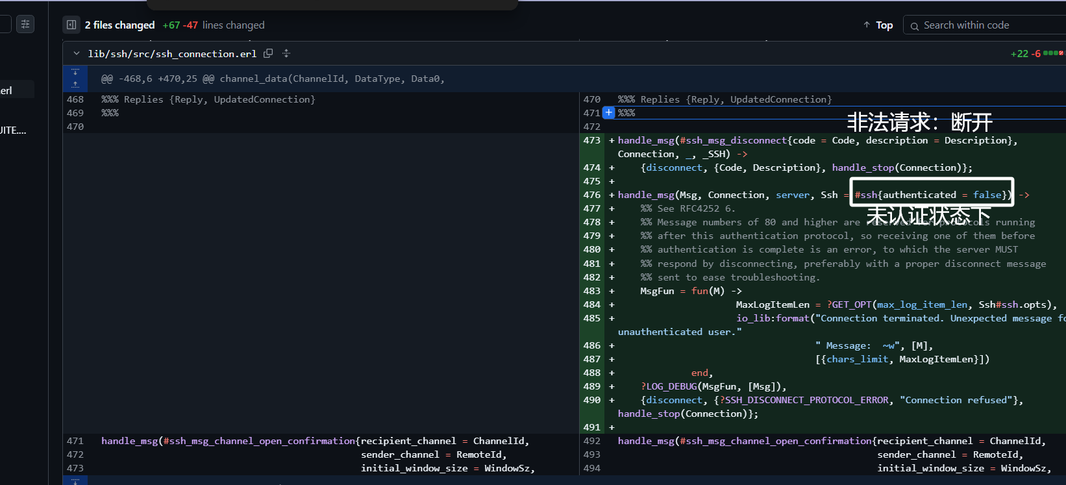Screen dimensions: 1066x485
Task: Select right-side line number 490
Action: coord(592,399)
